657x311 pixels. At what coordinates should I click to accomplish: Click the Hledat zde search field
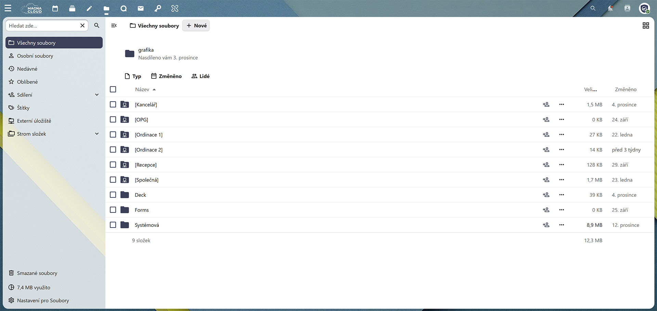click(x=43, y=26)
